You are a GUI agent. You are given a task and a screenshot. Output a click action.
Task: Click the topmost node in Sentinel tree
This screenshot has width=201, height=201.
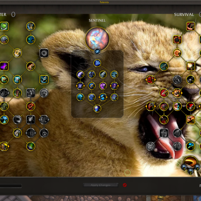(x=97, y=63)
